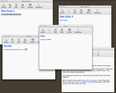The height and width of the screenshot is (93, 116).
Task: Open Text menu in vive window
Action: click(55, 31)
